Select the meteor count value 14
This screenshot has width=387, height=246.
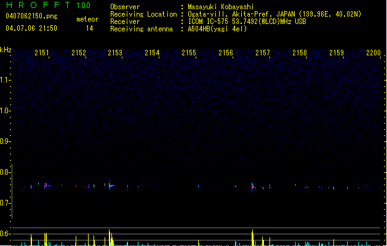click(x=90, y=28)
